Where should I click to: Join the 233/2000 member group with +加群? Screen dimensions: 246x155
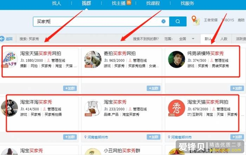point(154,137)
